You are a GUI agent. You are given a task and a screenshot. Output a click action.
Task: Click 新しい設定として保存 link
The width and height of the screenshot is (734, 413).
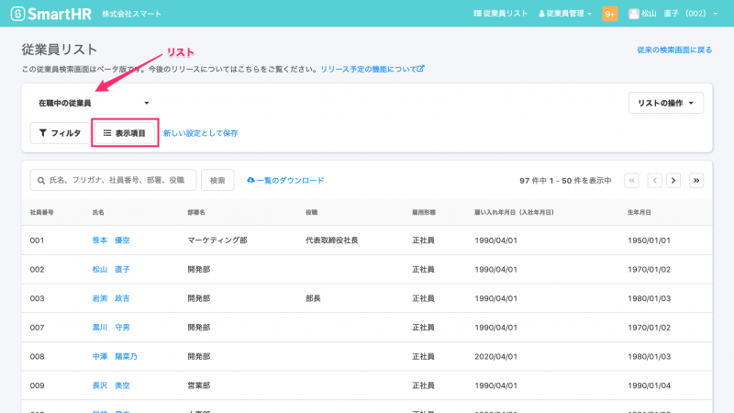tap(200, 133)
